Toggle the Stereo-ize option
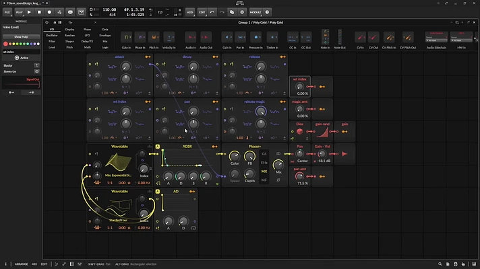Image resolution: width=480 pixels, height=269 pixels. point(36,71)
